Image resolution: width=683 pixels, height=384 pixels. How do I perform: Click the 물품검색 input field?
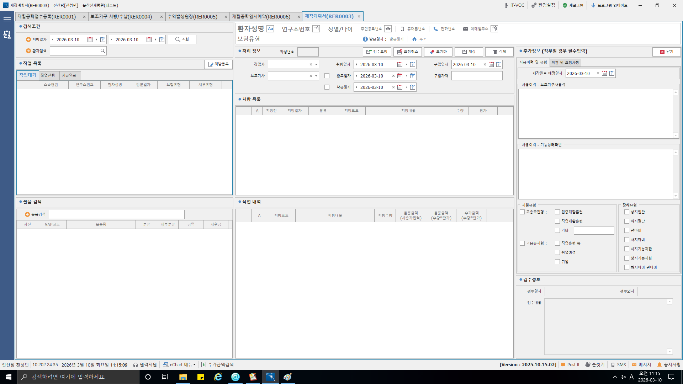[x=117, y=214]
